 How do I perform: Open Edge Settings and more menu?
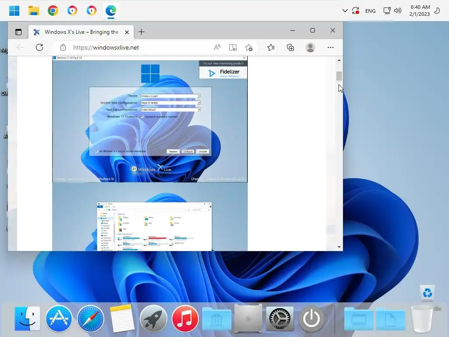331,47
